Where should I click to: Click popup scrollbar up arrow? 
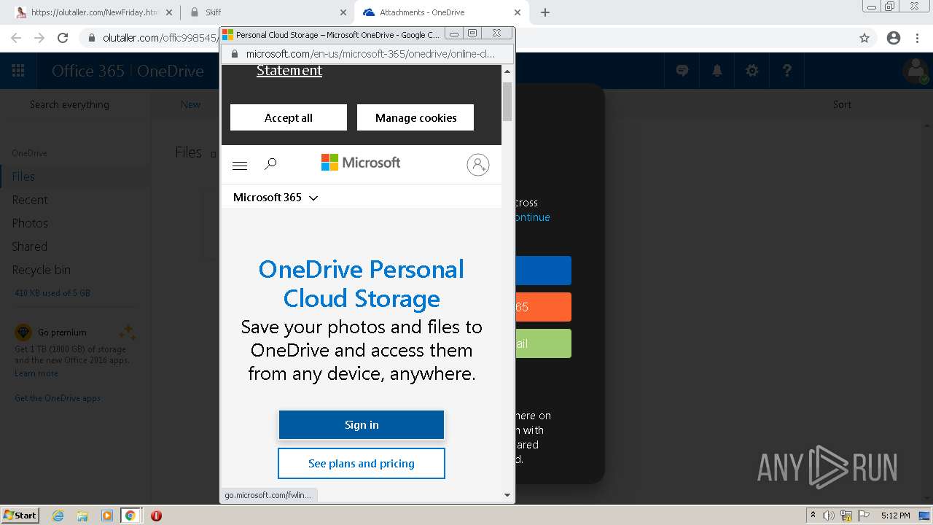507,71
